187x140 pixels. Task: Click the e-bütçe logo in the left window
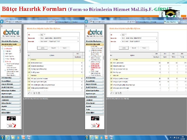point(11,32)
